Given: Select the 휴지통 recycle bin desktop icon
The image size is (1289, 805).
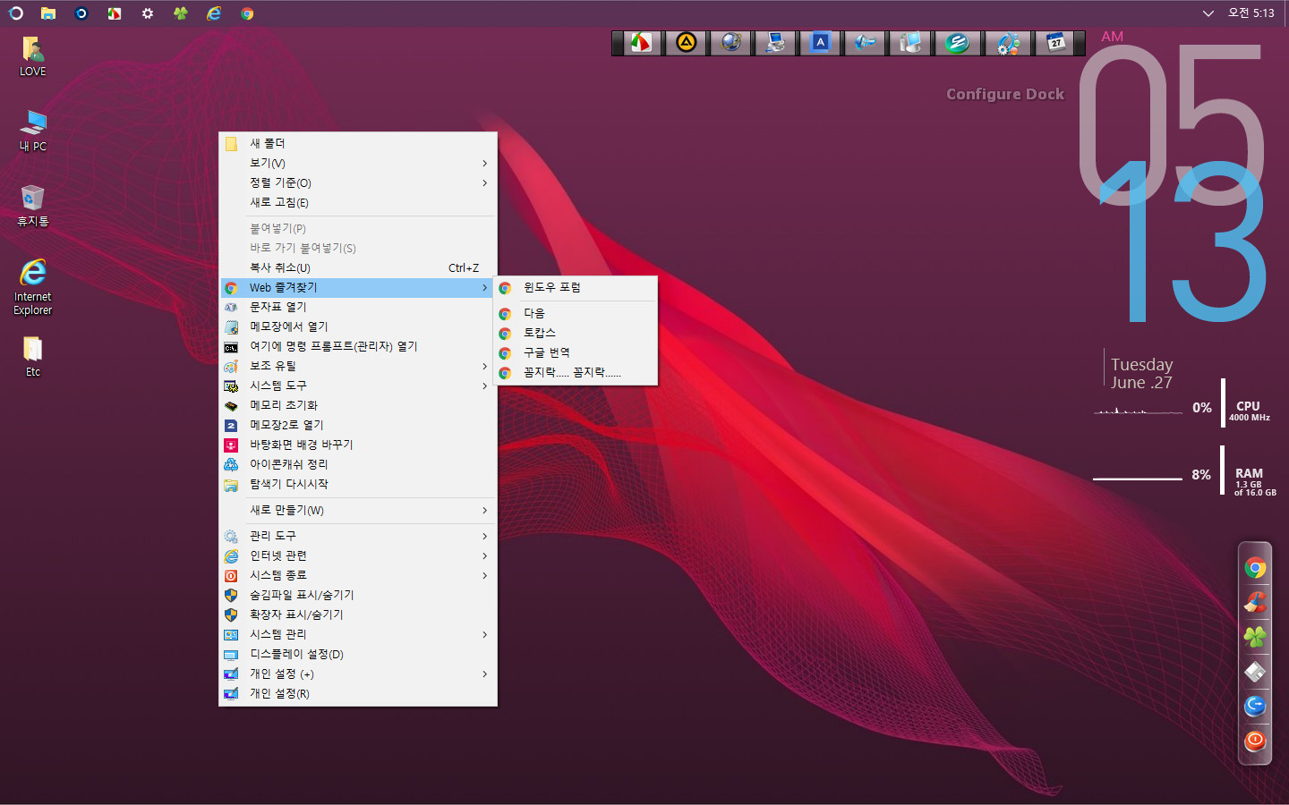Looking at the screenshot, I should coord(33,206).
